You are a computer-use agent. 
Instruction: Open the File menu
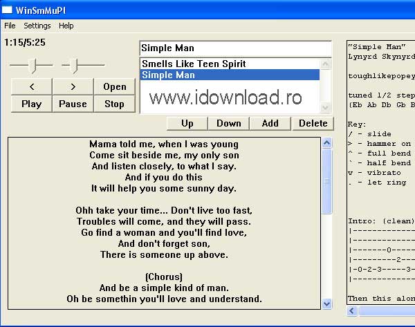10,26
